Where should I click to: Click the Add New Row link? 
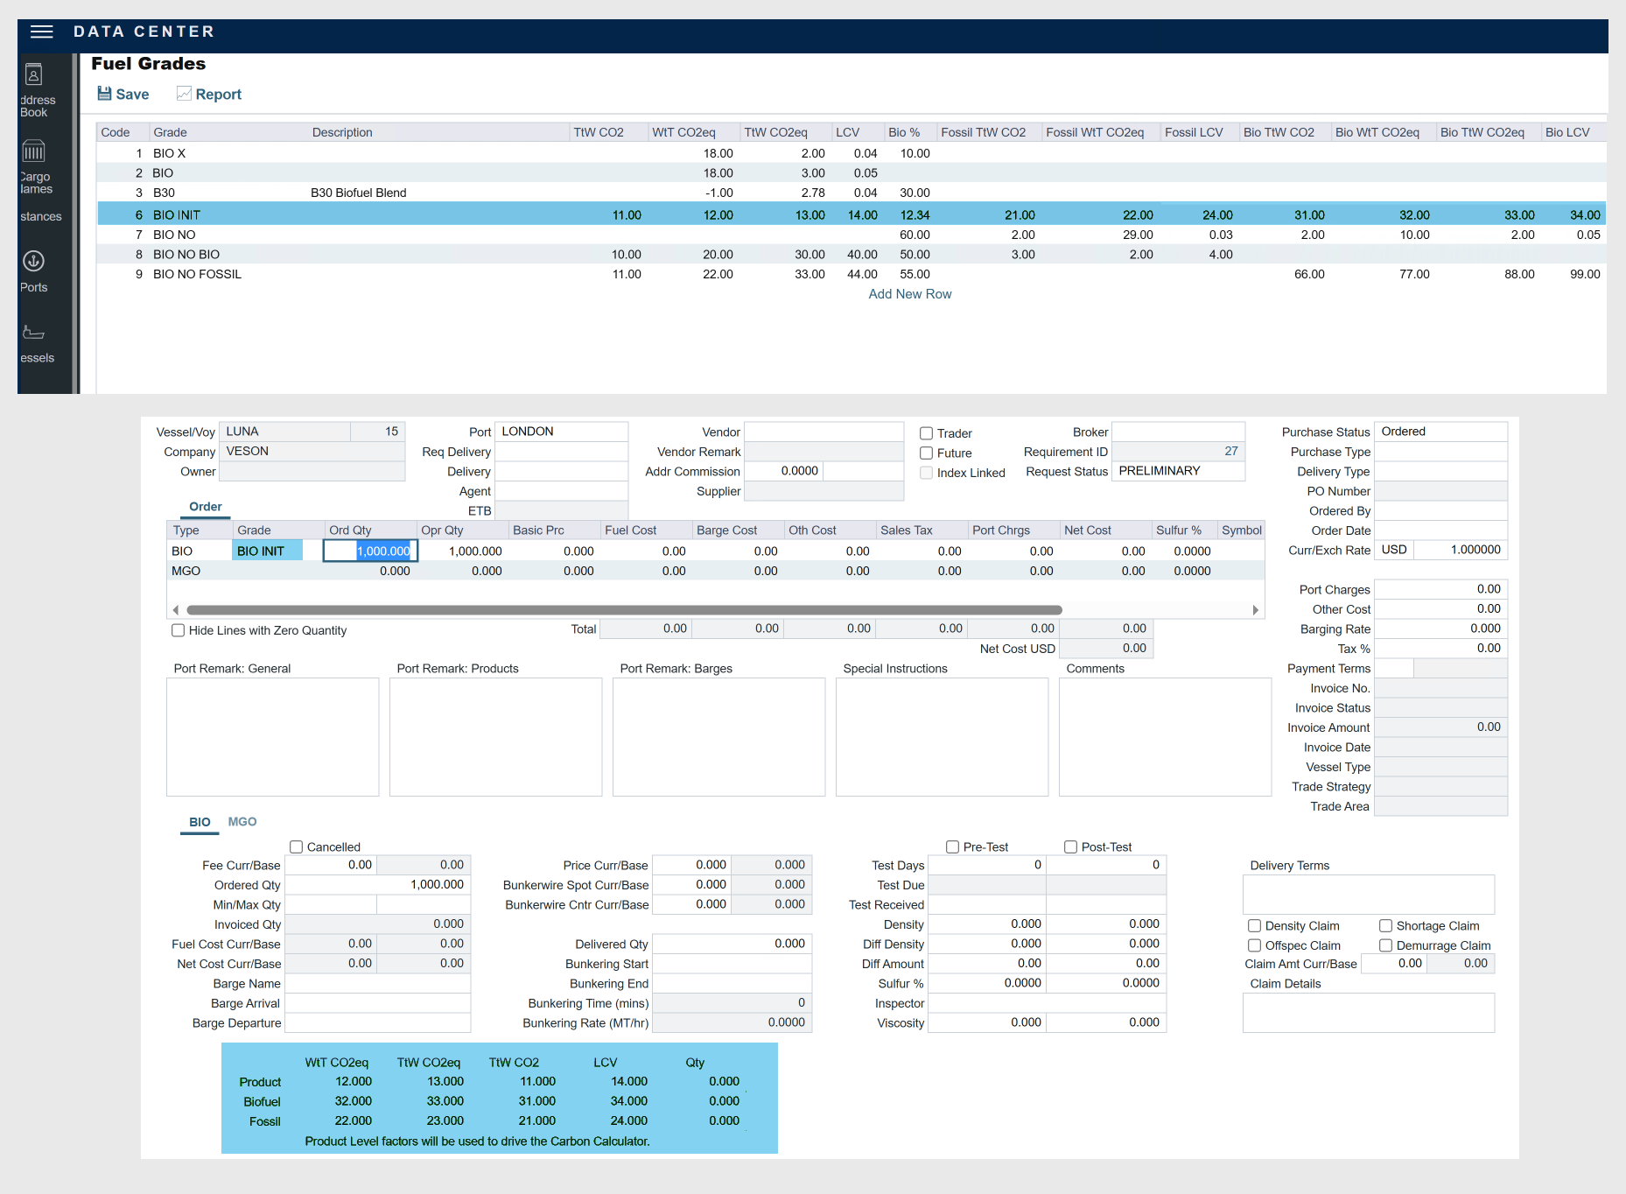(x=909, y=294)
